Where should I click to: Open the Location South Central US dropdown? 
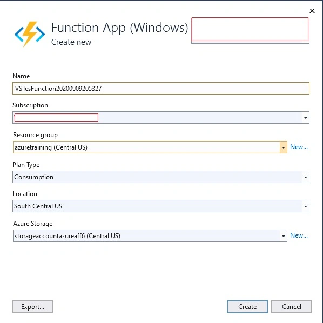(x=161, y=206)
